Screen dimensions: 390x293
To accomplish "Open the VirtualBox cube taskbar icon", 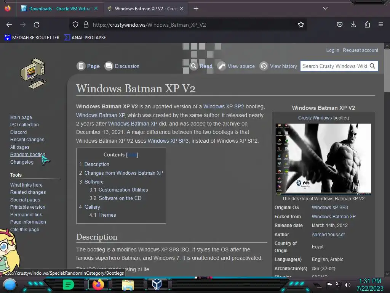I will click(x=157, y=284).
